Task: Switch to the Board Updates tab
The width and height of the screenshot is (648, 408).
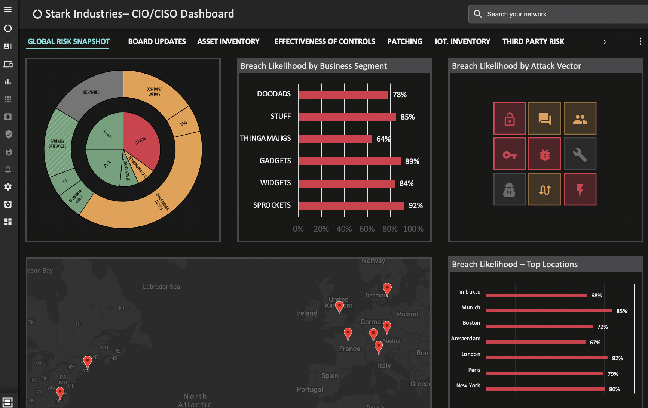Action: click(x=157, y=41)
